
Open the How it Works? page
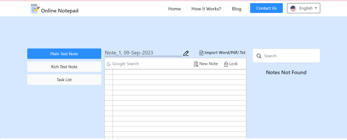pos(206,9)
